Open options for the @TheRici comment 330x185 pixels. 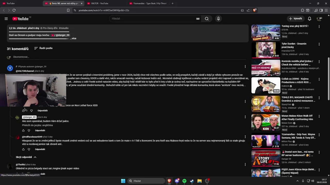pos(245,164)
